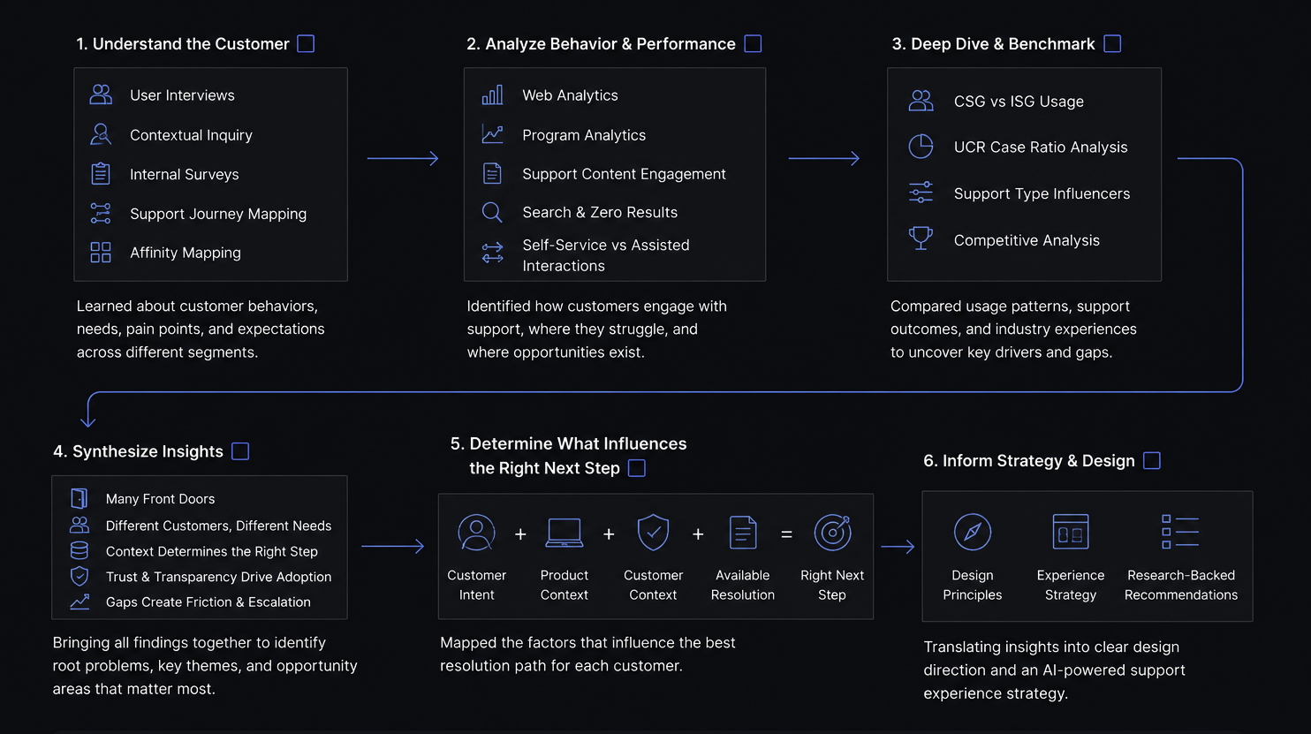Click the Search & Zero Results magnifier icon
The width and height of the screenshot is (1311, 734).
point(492,212)
